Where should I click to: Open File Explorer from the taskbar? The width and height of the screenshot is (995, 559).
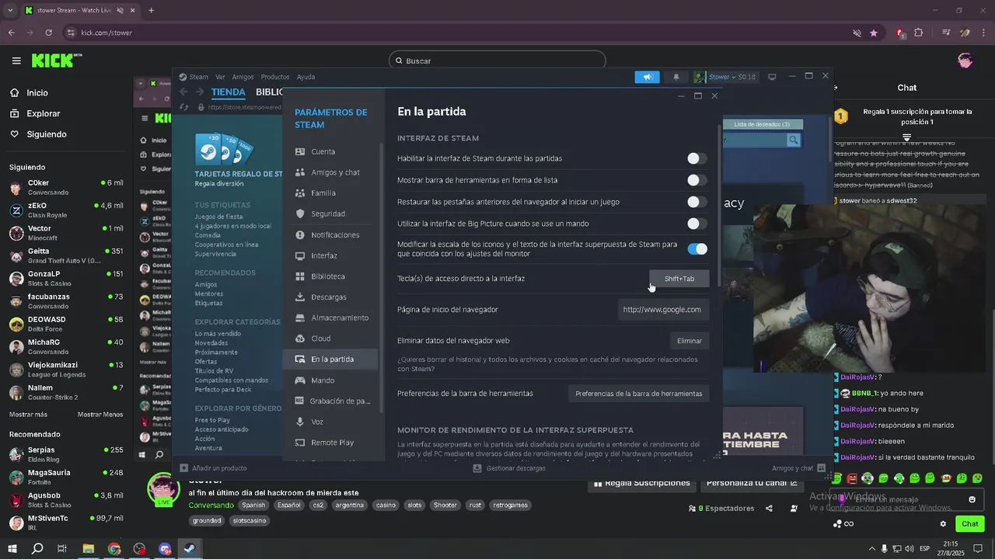[89, 549]
